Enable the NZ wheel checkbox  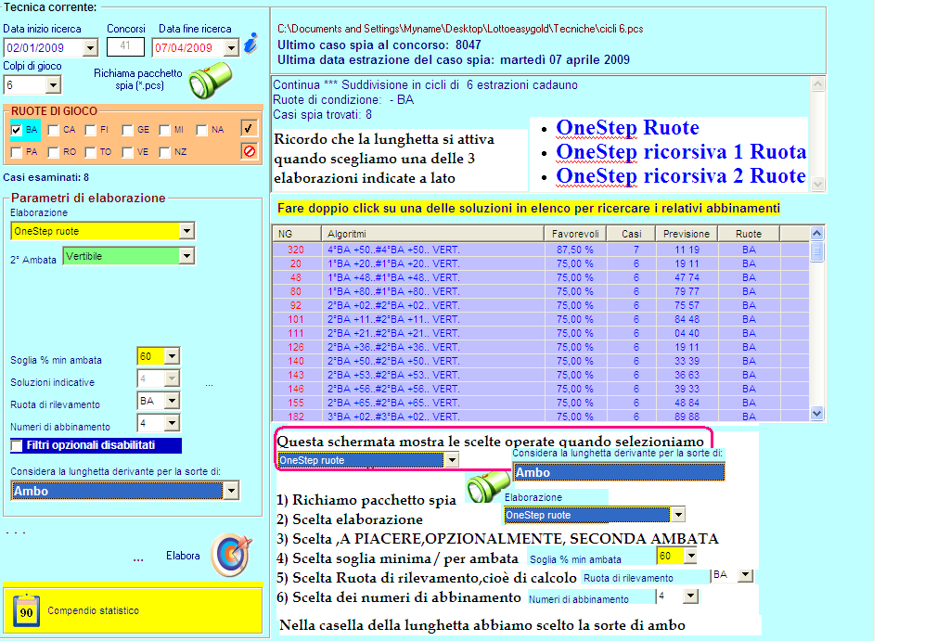point(164,152)
